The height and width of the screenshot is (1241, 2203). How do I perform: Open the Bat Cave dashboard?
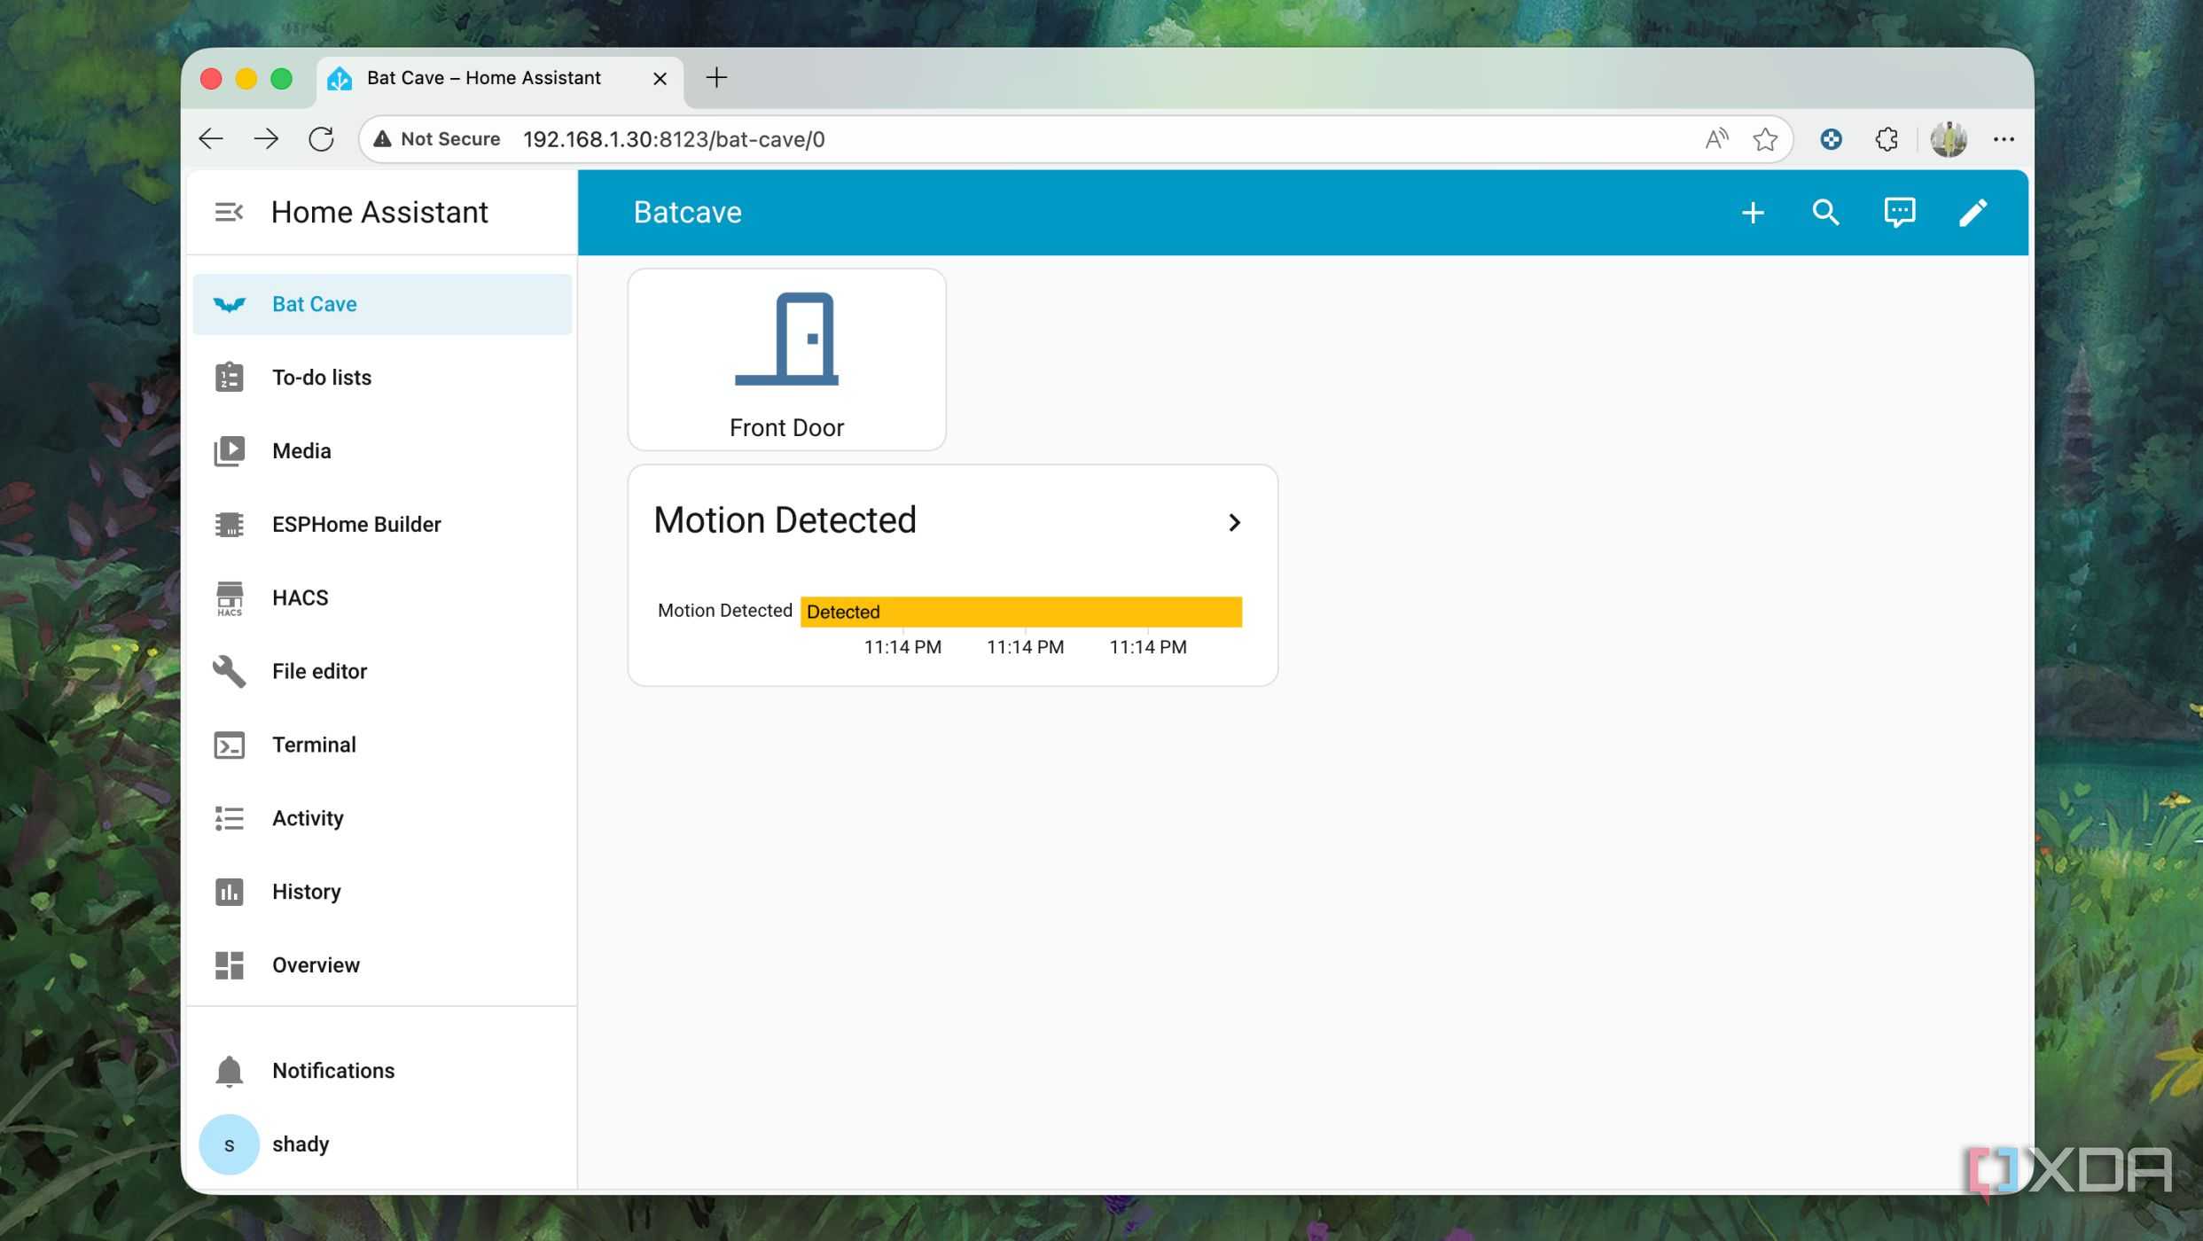pos(382,304)
